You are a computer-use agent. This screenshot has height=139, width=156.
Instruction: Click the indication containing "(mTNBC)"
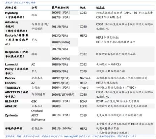(x=116, y=88)
